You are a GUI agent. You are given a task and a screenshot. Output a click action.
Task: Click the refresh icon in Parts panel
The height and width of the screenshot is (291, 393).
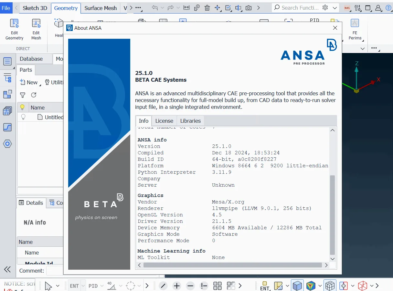(34, 95)
